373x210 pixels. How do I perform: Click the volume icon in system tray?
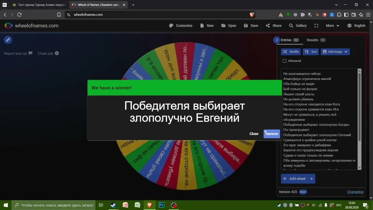pos(314,205)
